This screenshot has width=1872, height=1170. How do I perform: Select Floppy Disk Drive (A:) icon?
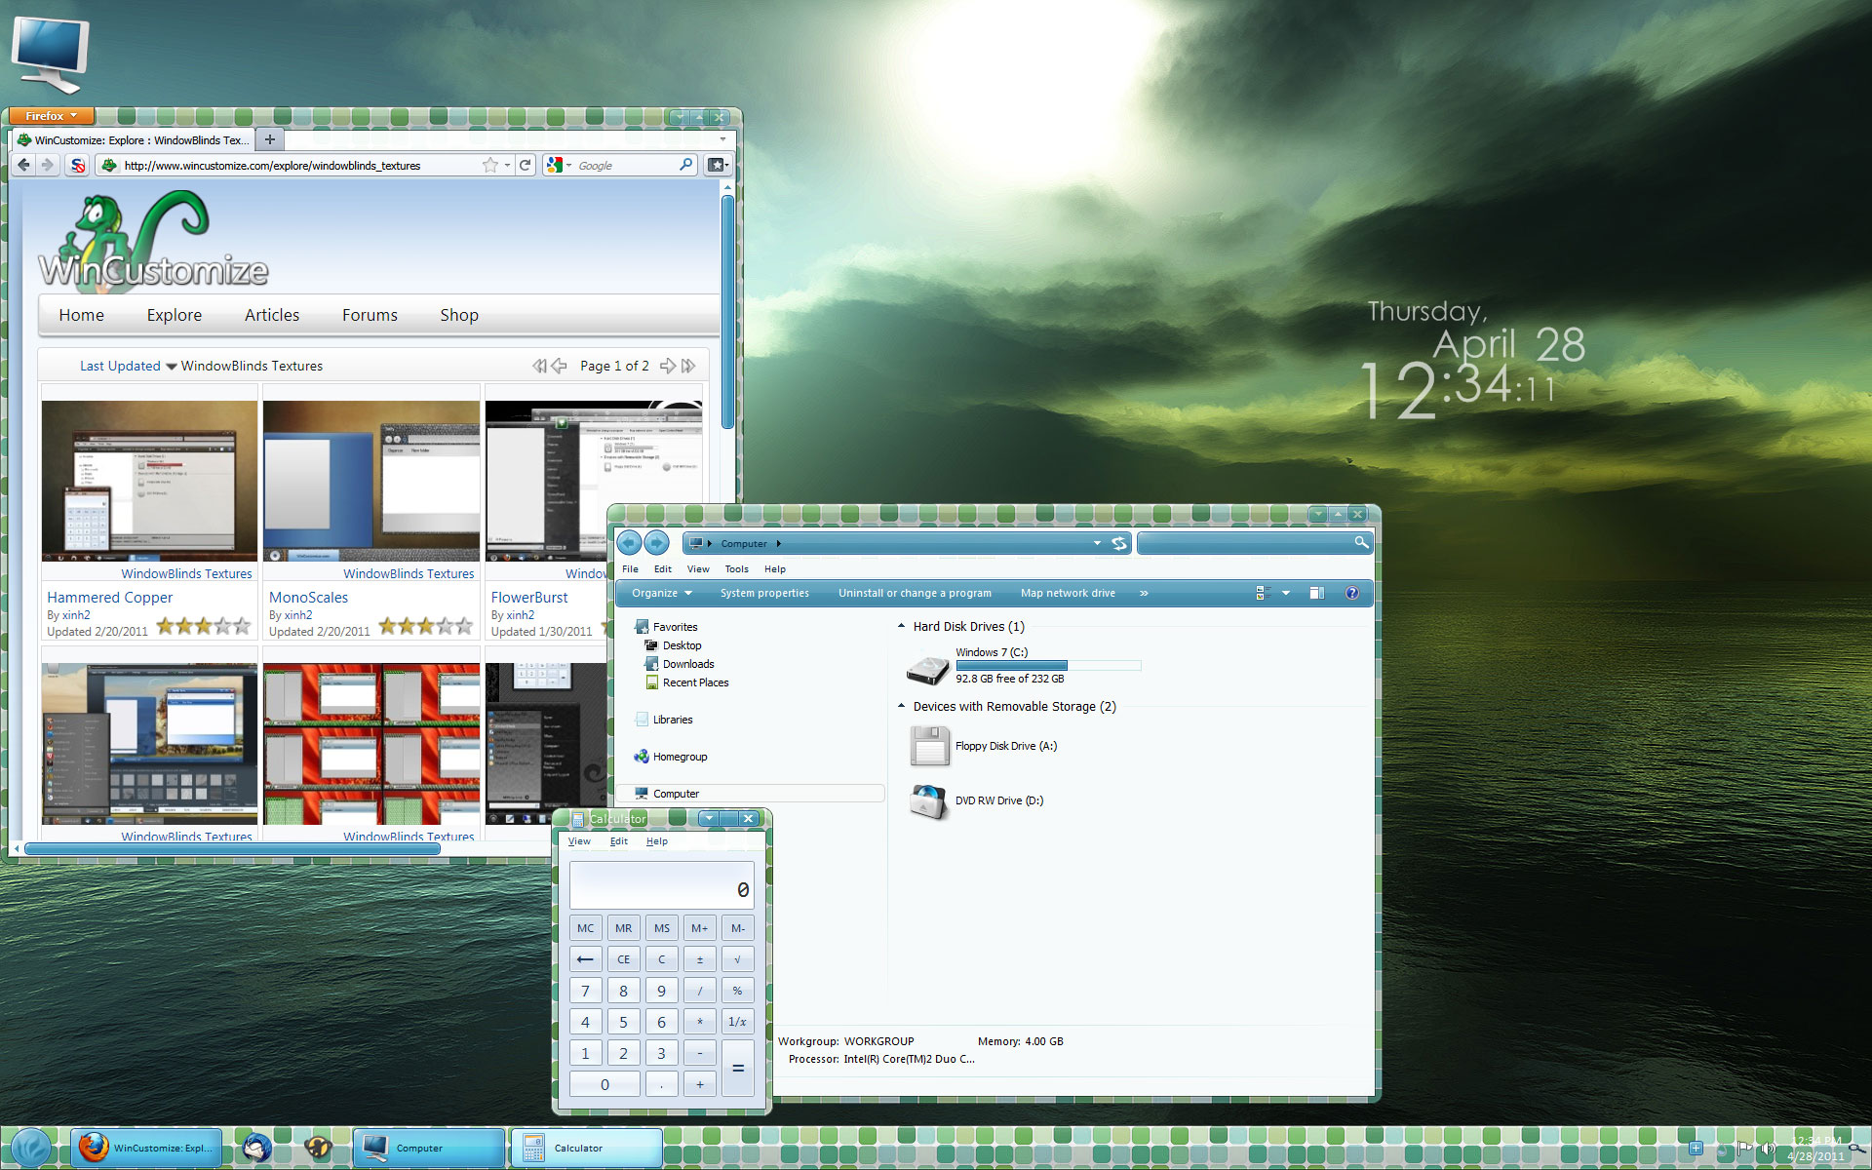(929, 747)
